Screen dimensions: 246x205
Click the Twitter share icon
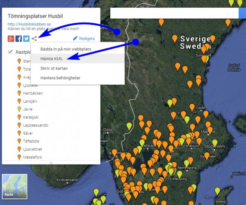pos(27,39)
